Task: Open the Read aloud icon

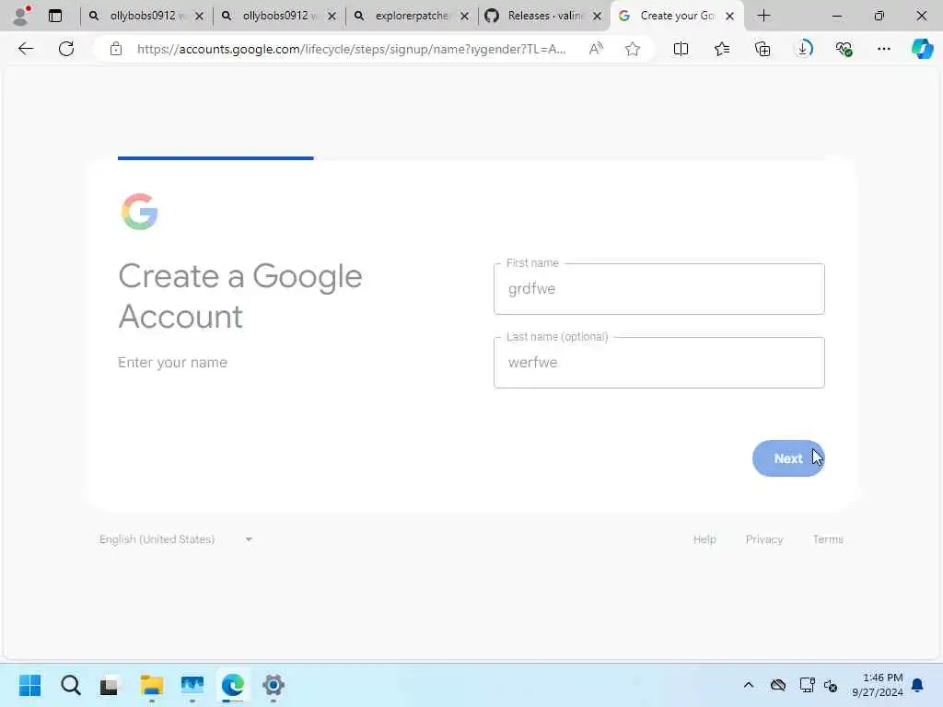Action: [x=596, y=49]
